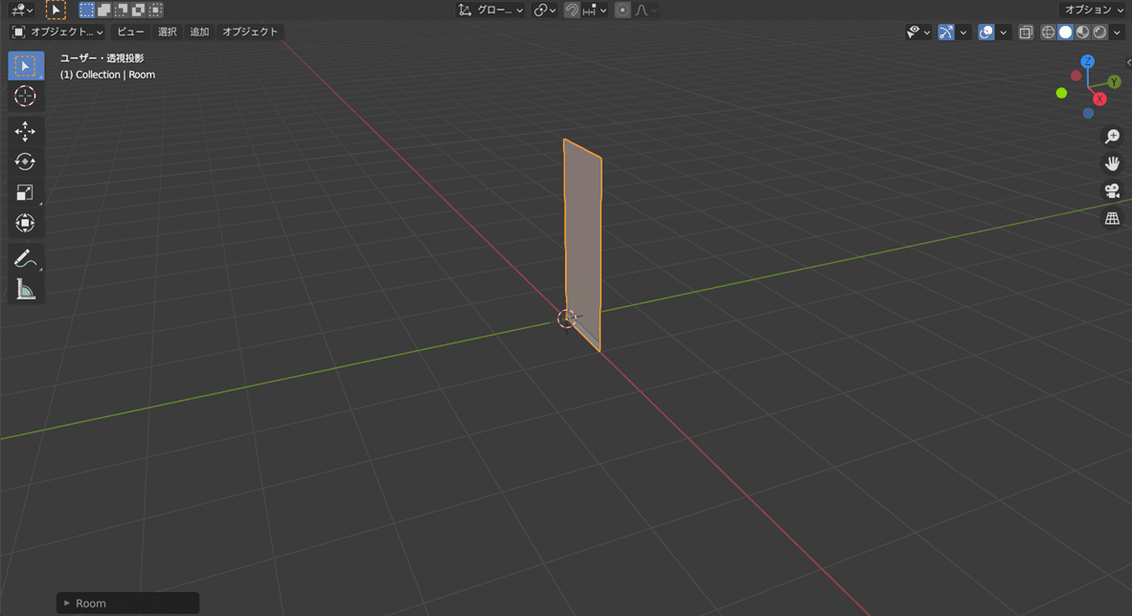Open the editor type menu
Screen dimensions: 1132x616
click(22, 11)
